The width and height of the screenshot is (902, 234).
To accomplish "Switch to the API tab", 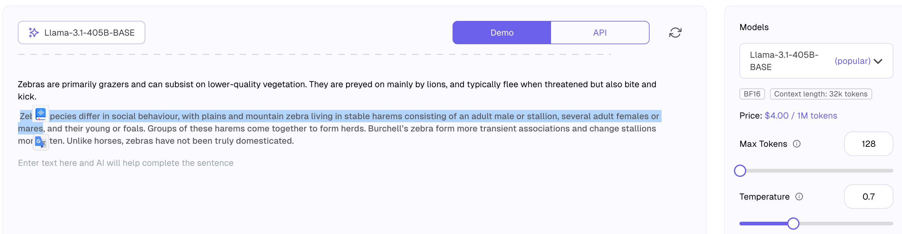I will [600, 33].
